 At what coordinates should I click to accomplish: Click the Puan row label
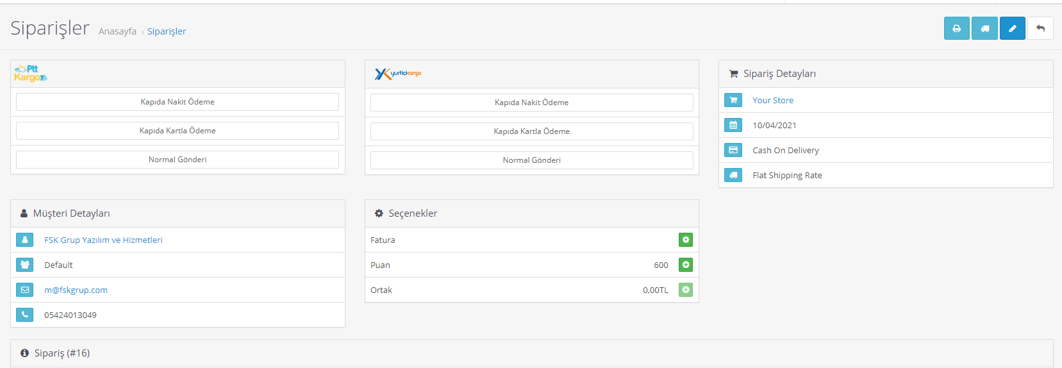click(x=380, y=265)
